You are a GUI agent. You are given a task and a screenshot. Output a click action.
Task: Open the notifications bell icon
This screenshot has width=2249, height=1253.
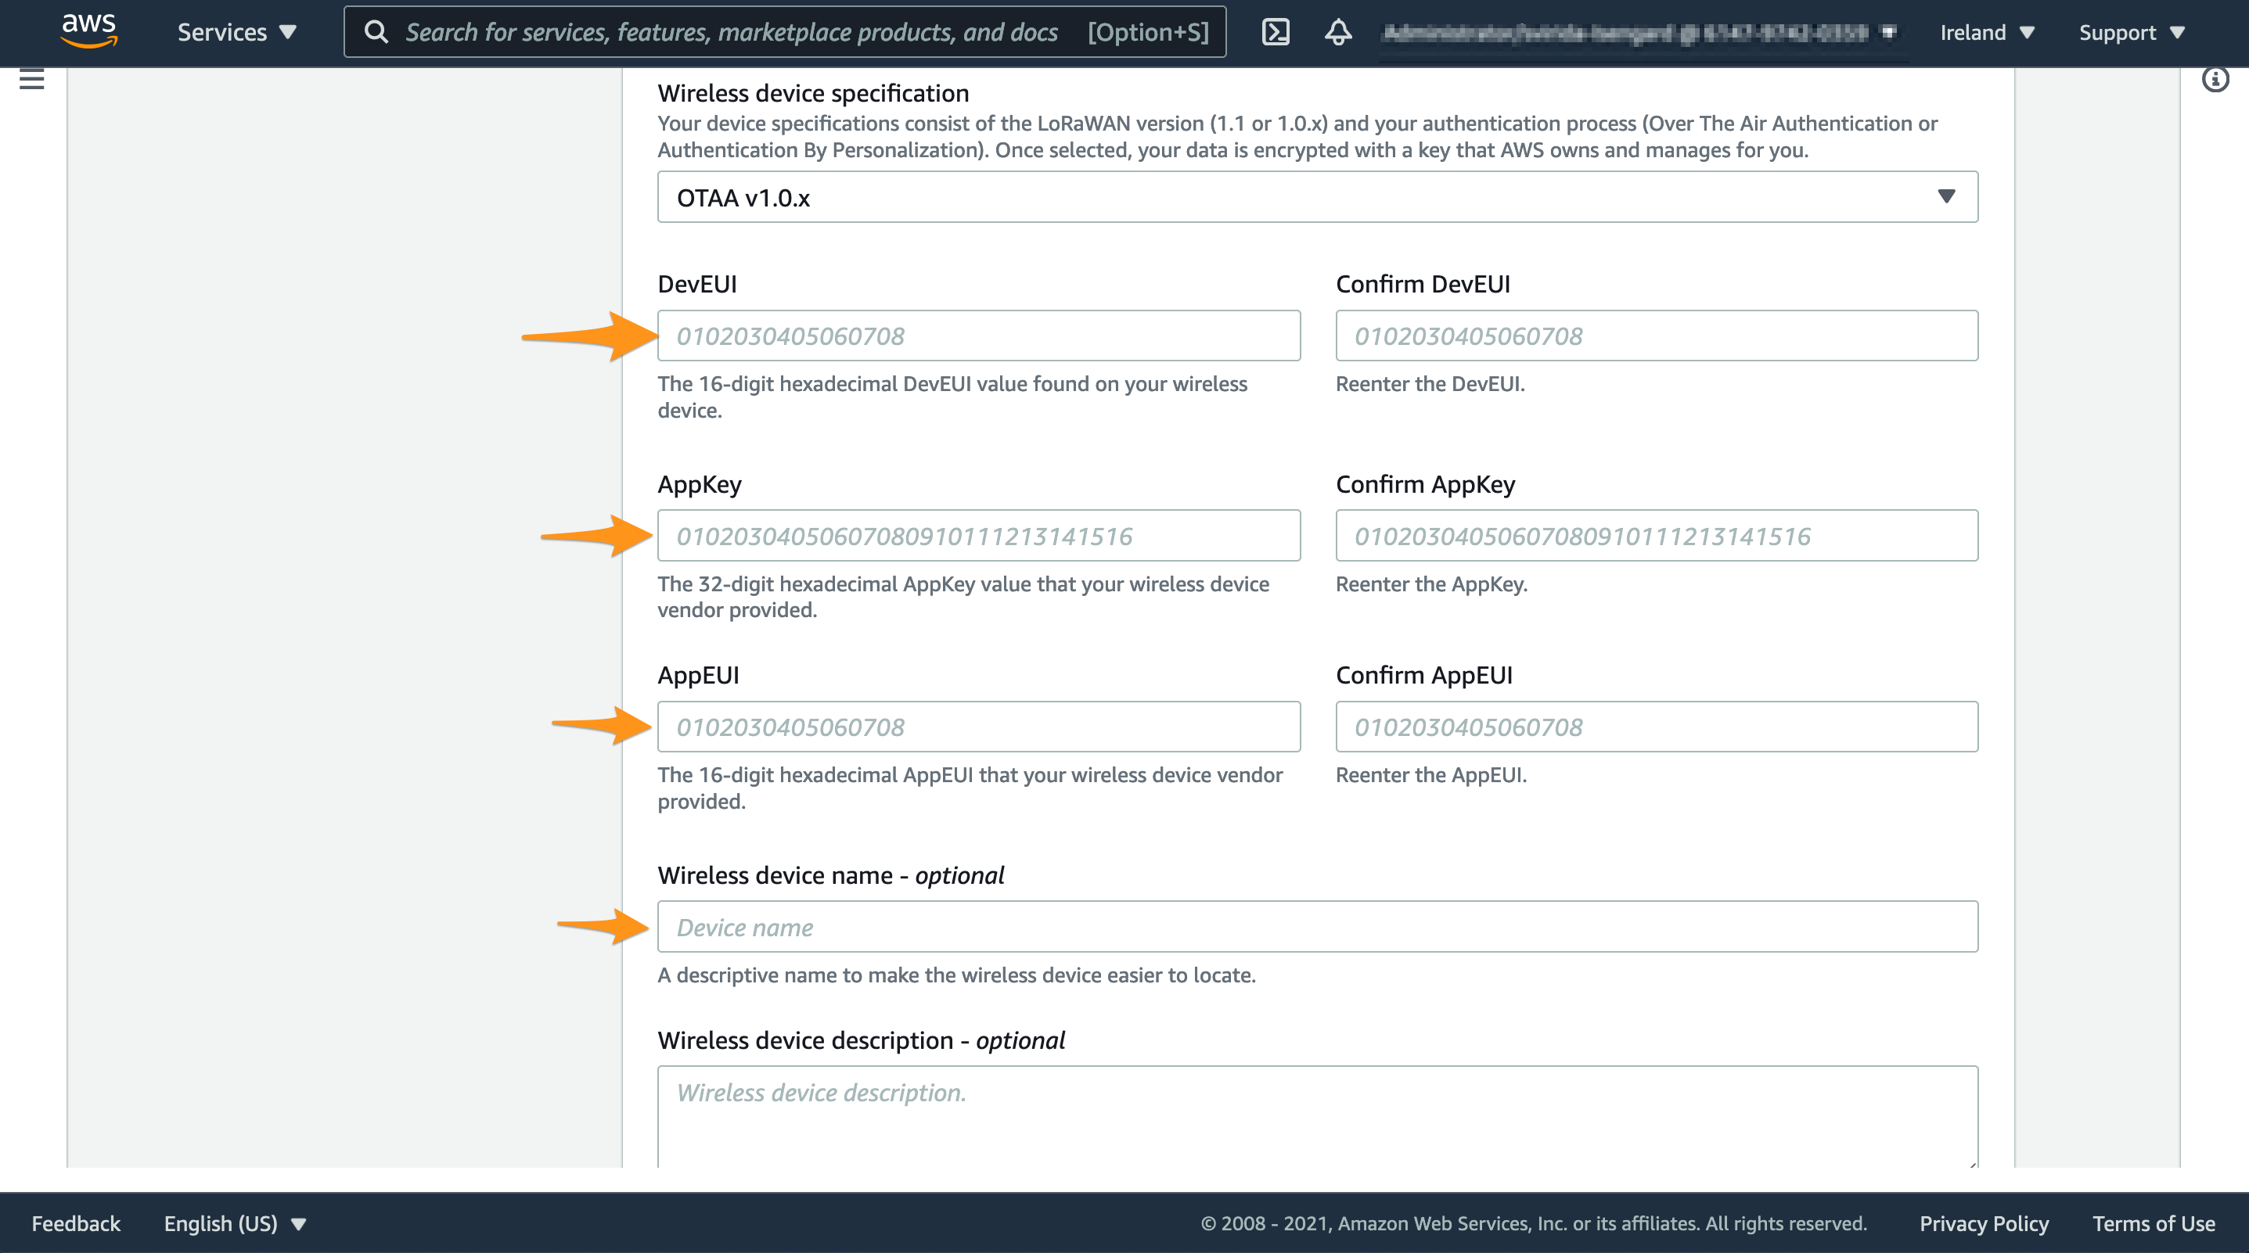[x=1337, y=32]
